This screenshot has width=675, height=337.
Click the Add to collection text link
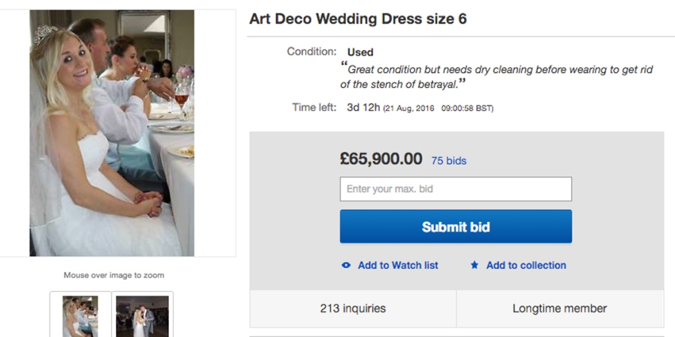tap(526, 265)
